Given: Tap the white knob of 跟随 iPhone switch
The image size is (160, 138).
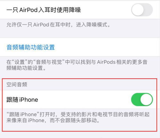Looking at the screenshot, I should pyautogui.click(x=146, y=99).
